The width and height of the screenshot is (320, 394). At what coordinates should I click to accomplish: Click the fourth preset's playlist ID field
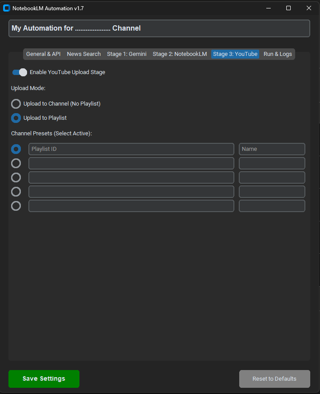[x=131, y=192]
